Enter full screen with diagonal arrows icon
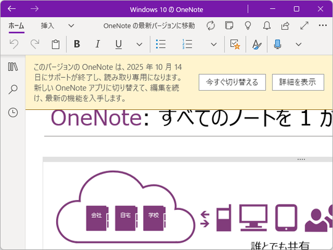This screenshot has height=250, width=333. [x=304, y=26]
